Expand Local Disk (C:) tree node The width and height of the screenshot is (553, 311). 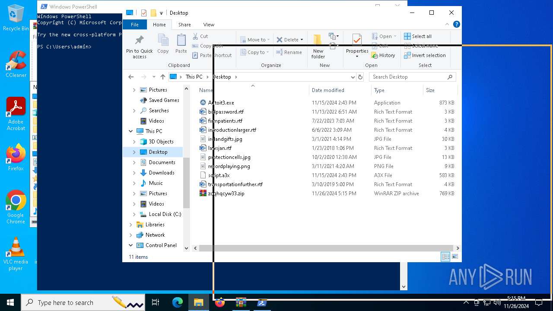pyautogui.click(x=134, y=214)
